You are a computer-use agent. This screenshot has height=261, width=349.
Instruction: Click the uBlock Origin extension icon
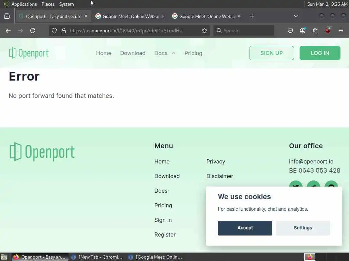point(328,30)
